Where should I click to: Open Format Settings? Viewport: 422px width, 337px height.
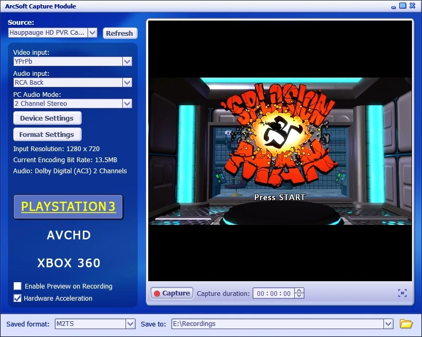pos(47,134)
